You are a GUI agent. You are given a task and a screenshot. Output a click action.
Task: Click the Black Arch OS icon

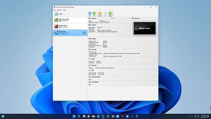[56, 33]
